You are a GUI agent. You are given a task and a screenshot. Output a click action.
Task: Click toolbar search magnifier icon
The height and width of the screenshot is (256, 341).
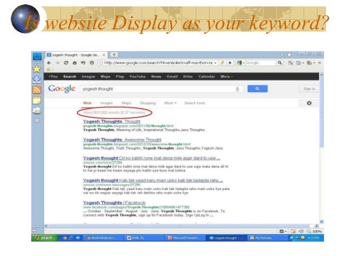pyautogui.click(x=280, y=63)
